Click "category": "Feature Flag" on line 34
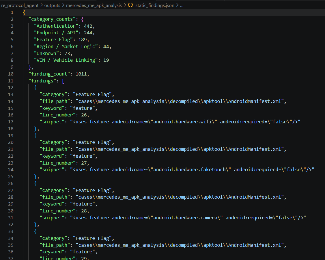This screenshot has width=325, height=260. pos(75,238)
